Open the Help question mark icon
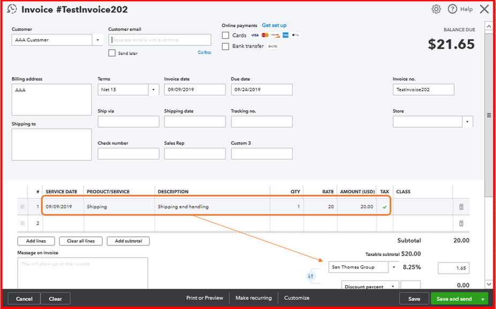The width and height of the screenshot is (496, 309). (x=453, y=9)
